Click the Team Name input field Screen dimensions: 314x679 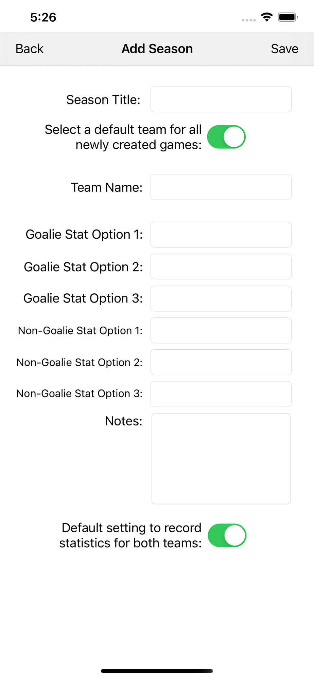click(221, 187)
